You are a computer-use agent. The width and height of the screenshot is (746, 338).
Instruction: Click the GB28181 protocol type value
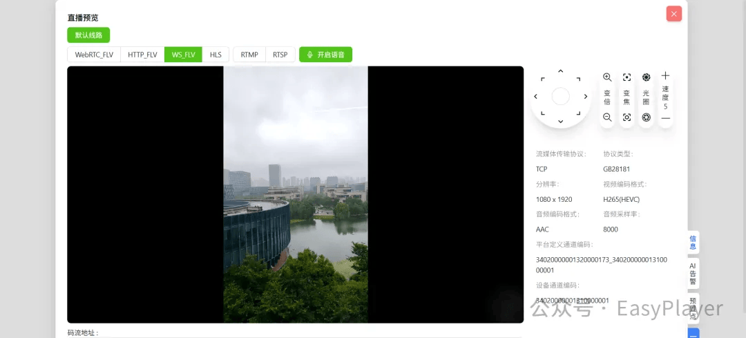click(617, 169)
